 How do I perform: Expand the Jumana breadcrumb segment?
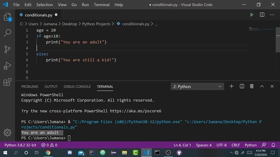coord(50,24)
